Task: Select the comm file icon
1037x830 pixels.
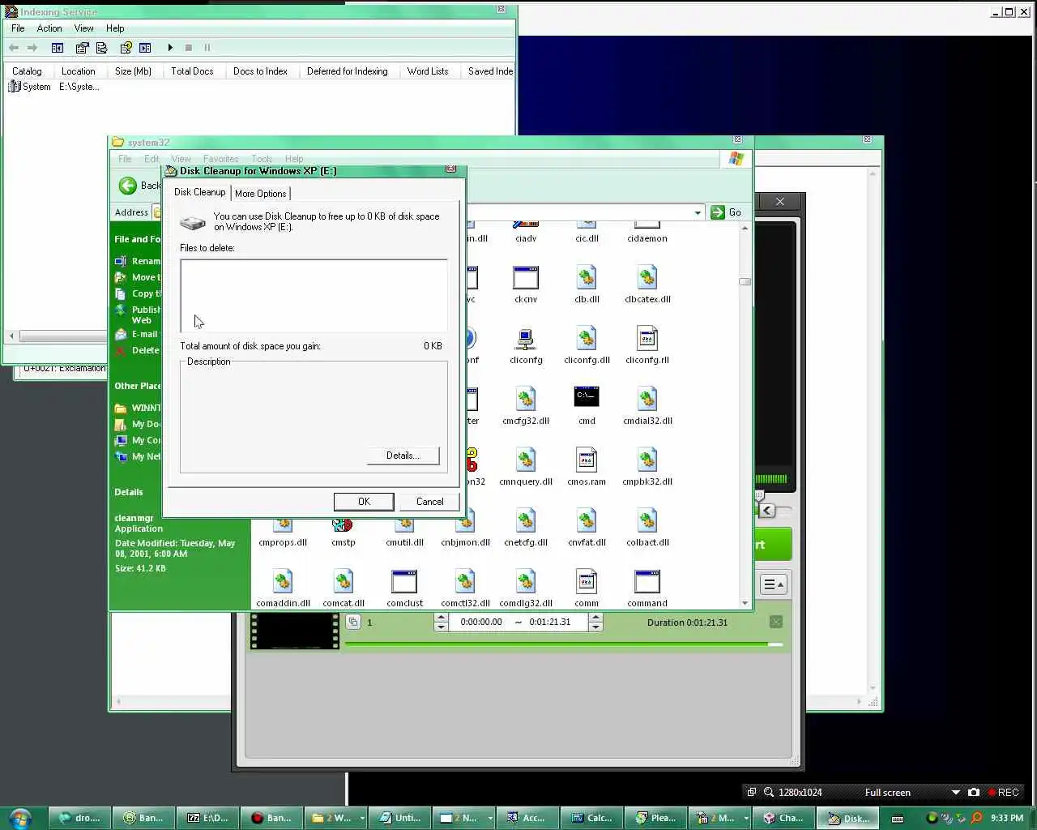Action: 587,582
